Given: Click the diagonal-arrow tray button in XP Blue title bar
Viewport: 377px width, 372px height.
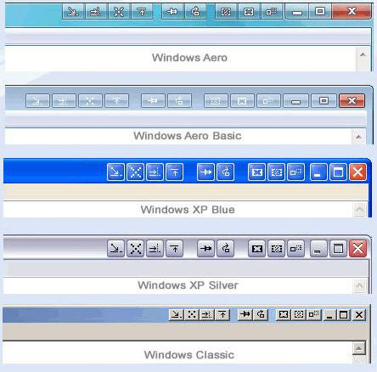Looking at the screenshot, I should (115, 172).
